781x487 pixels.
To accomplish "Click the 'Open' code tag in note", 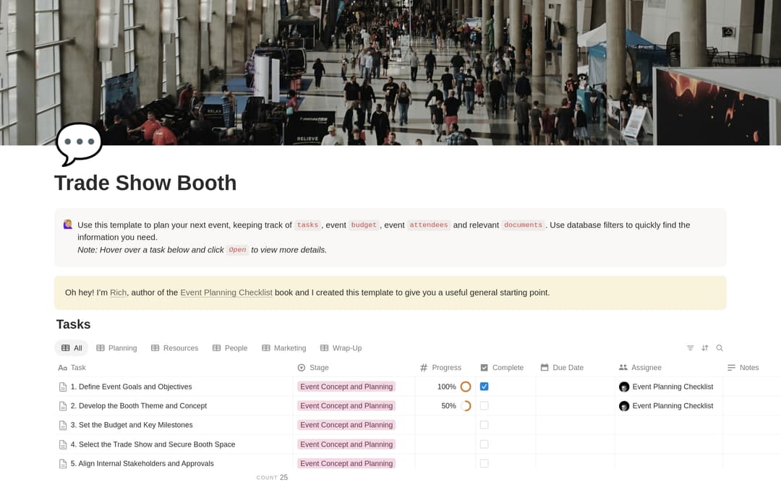I will pos(238,250).
